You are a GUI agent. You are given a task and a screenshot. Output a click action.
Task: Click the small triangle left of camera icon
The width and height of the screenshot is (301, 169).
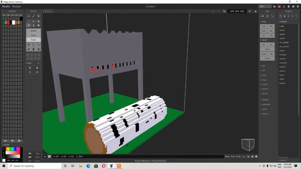45,156
